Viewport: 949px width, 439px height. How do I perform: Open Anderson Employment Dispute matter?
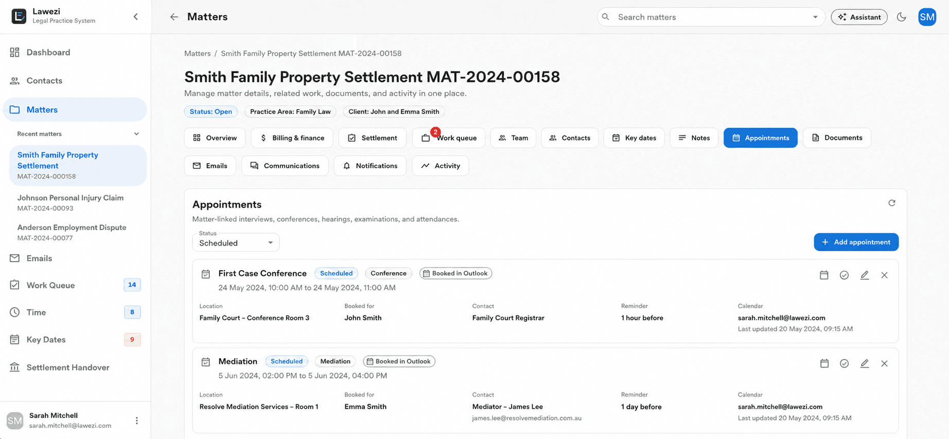click(x=78, y=232)
